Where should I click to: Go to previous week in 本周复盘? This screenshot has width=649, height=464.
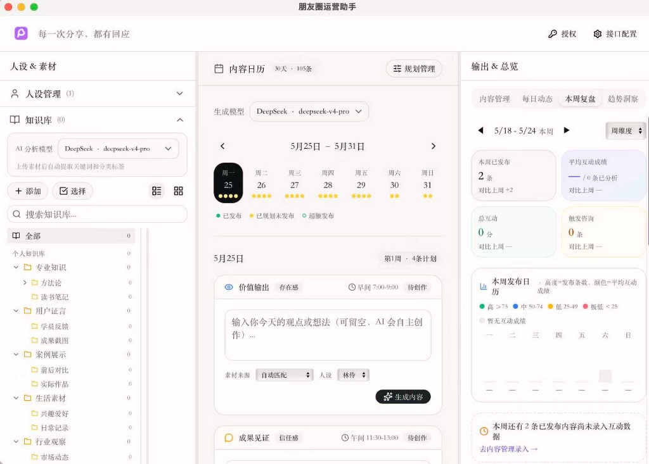[480, 130]
